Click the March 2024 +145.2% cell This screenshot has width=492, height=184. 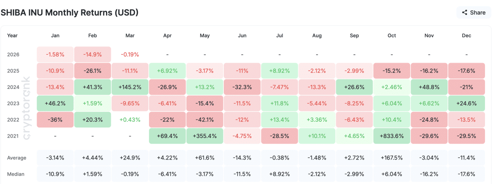130,87
